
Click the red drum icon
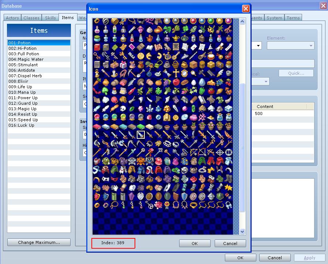click(211, 56)
